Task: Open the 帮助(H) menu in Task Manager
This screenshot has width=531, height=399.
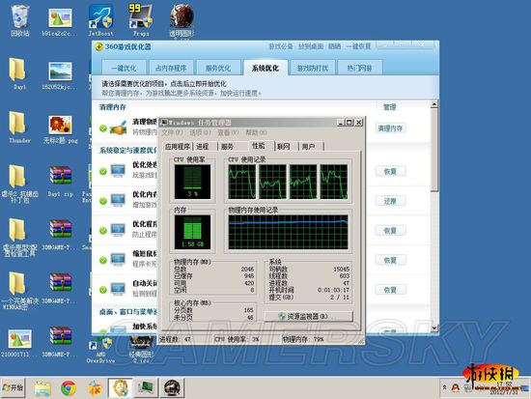Action: tap(256, 132)
